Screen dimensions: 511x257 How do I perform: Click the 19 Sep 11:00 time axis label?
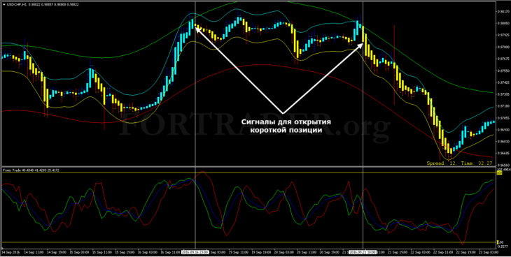point(239,252)
